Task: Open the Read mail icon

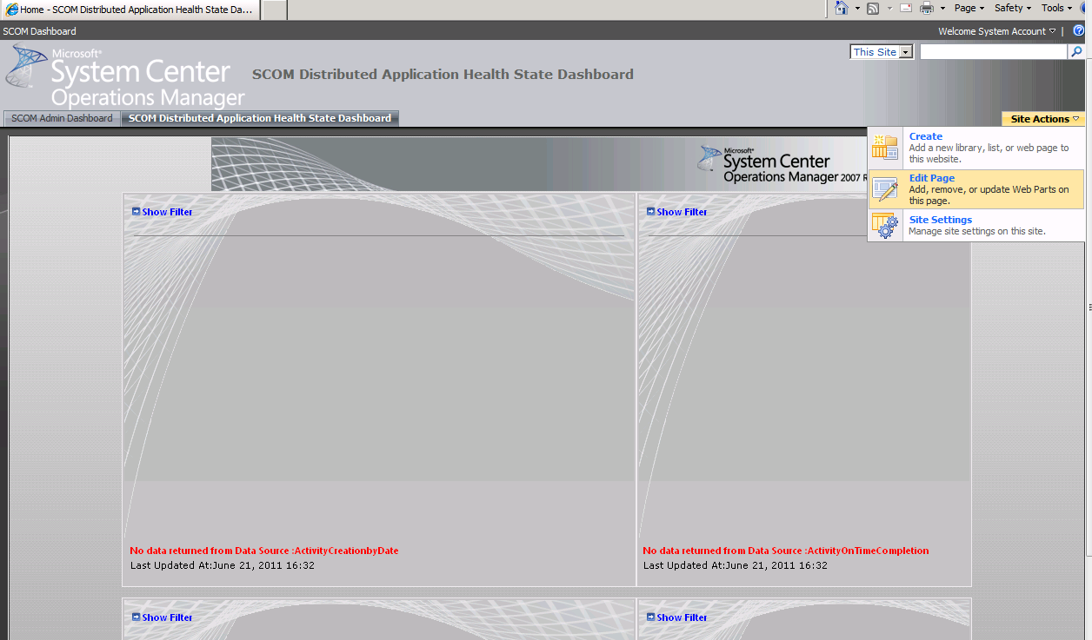Action: [x=904, y=8]
